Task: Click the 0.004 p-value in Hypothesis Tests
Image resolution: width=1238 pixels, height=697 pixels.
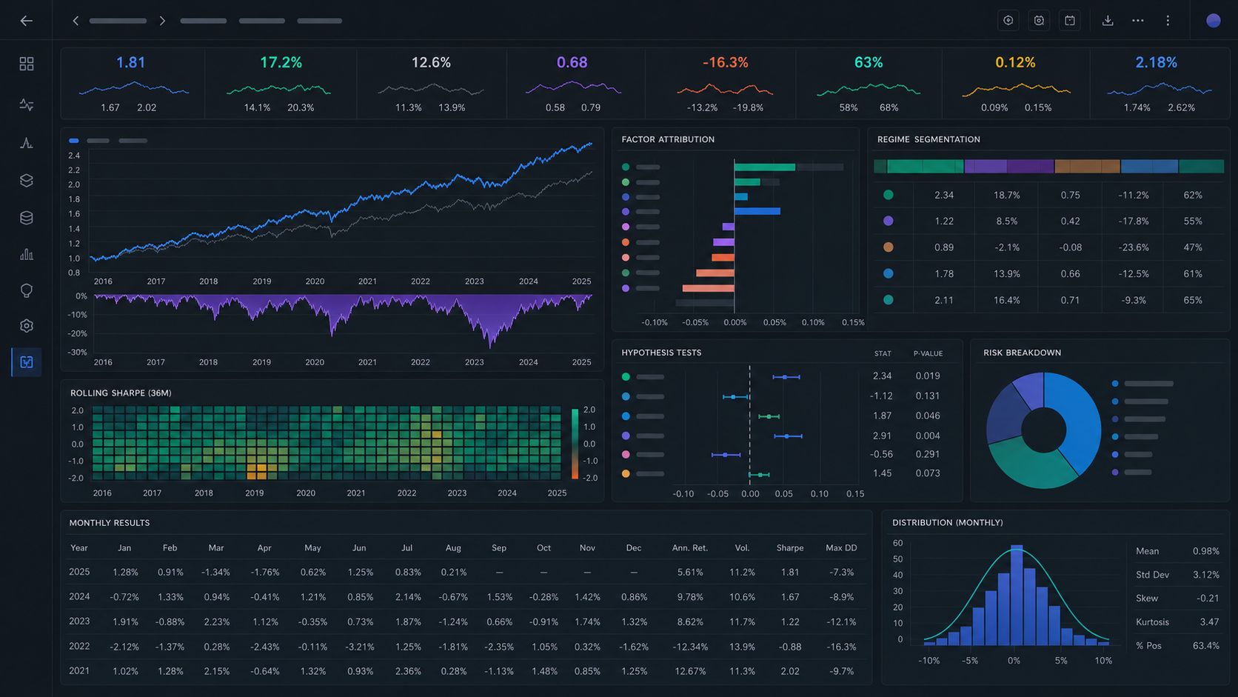Action: tap(928, 436)
